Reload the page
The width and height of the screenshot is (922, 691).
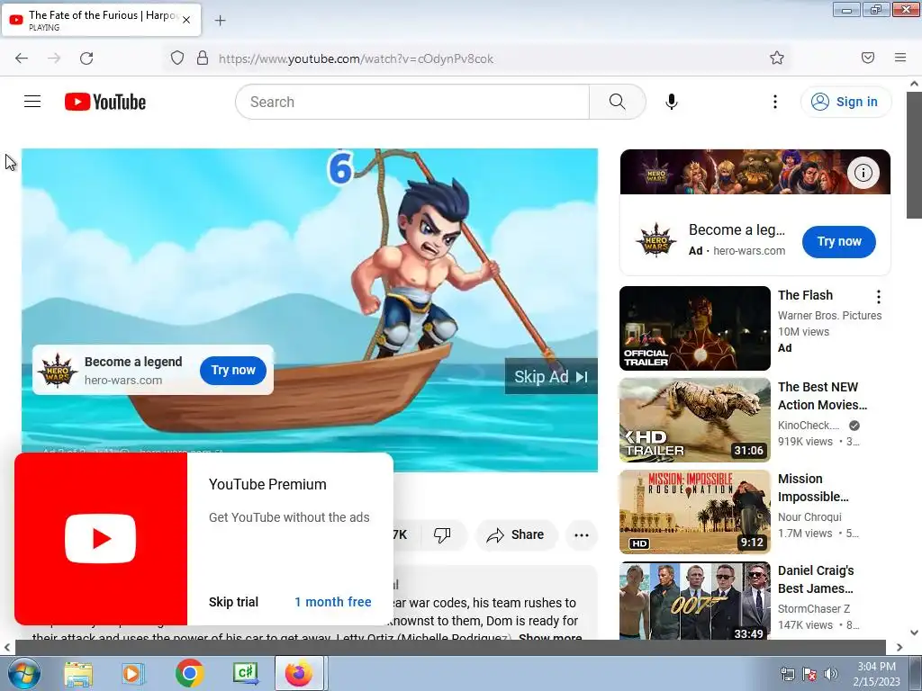point(86,58)
